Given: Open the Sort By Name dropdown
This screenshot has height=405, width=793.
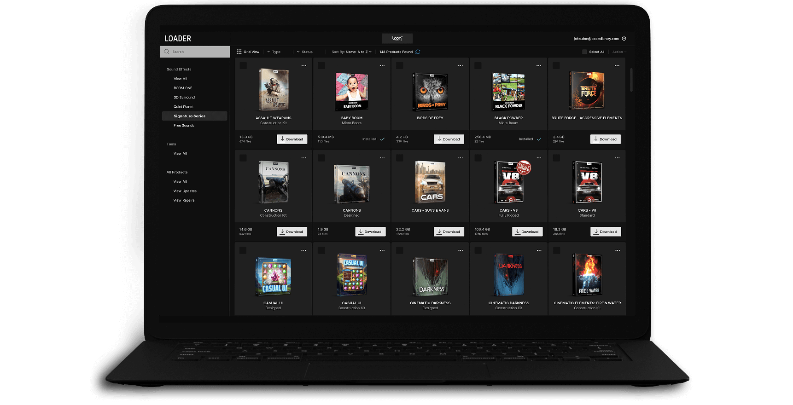Looking at the screenshot, I should pos(351,52).
